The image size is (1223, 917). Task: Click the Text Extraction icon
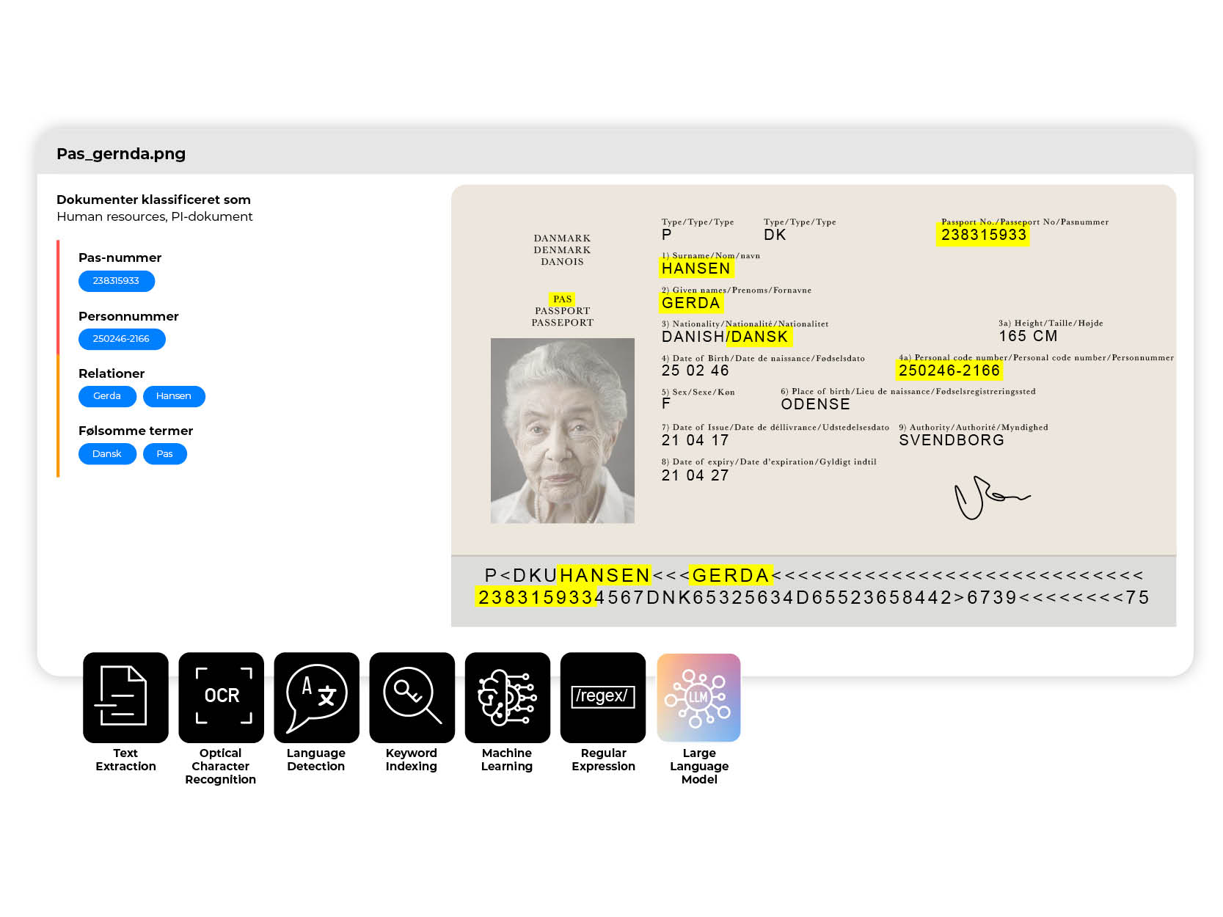tap(125, 697)
